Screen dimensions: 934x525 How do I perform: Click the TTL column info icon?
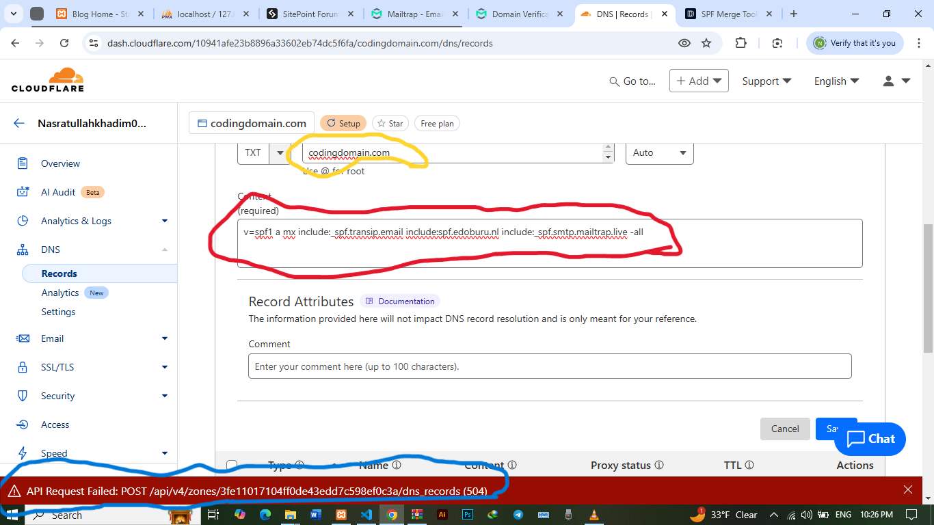coord(749,465)
